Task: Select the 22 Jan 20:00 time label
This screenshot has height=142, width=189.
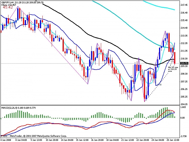Action: pyautogui.click(x=143, y=140)
